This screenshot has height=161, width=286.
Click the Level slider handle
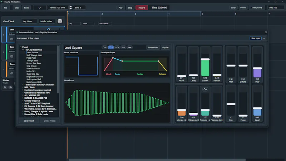pos(257,108)
